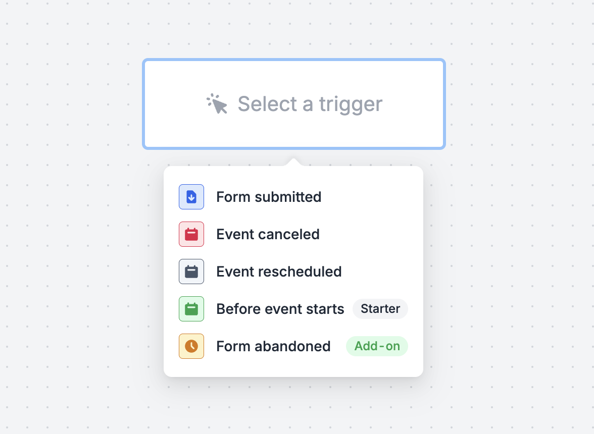Image resolution: width=594 pixels, height=434 pixels.
Task: Click the green Before event starts calendar icon
Action: tap(191, 309)
